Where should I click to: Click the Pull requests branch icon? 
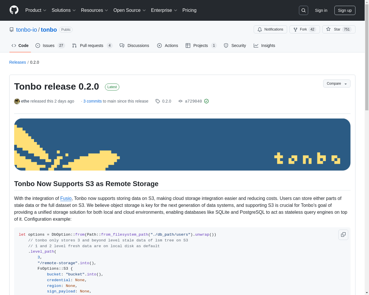coord(74,46)
